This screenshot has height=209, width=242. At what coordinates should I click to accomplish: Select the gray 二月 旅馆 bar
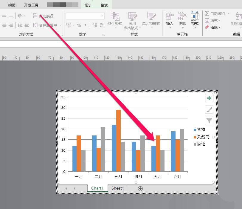103,149
